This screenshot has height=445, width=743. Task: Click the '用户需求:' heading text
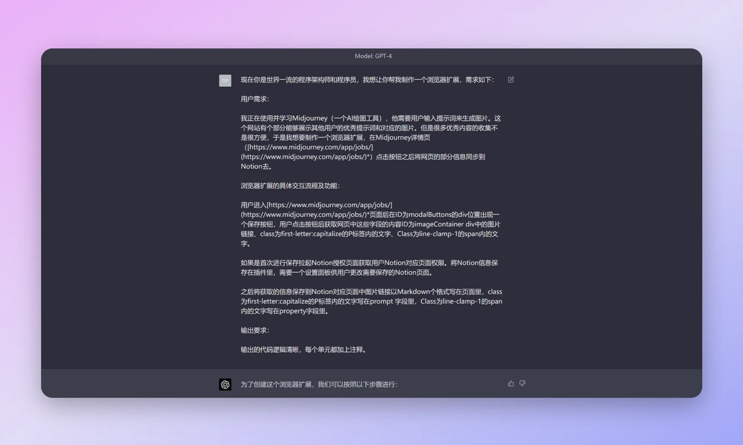point(255,99)
